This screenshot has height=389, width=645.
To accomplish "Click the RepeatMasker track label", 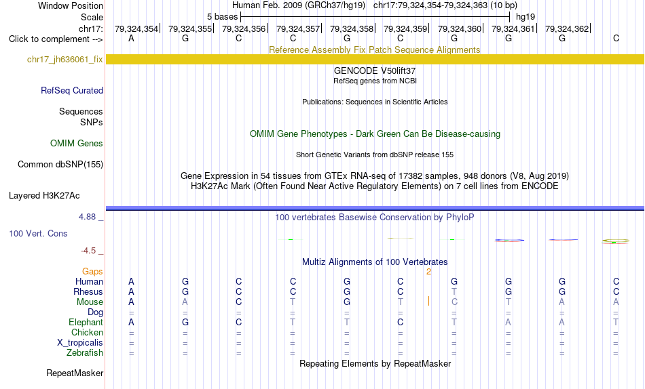I will 75,373.
